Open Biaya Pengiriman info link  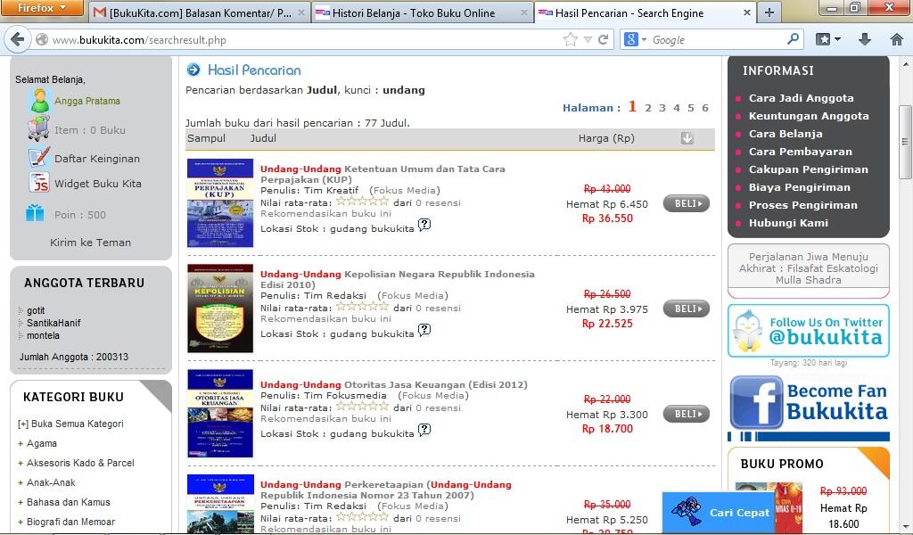799,187
